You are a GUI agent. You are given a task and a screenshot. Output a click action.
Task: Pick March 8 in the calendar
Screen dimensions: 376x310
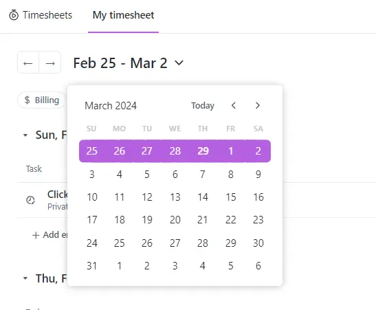coord(231,175)
